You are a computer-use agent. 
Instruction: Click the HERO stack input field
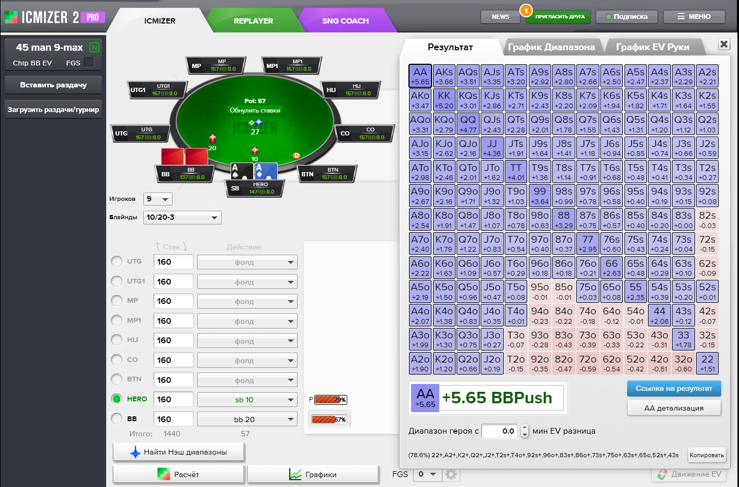174,399
